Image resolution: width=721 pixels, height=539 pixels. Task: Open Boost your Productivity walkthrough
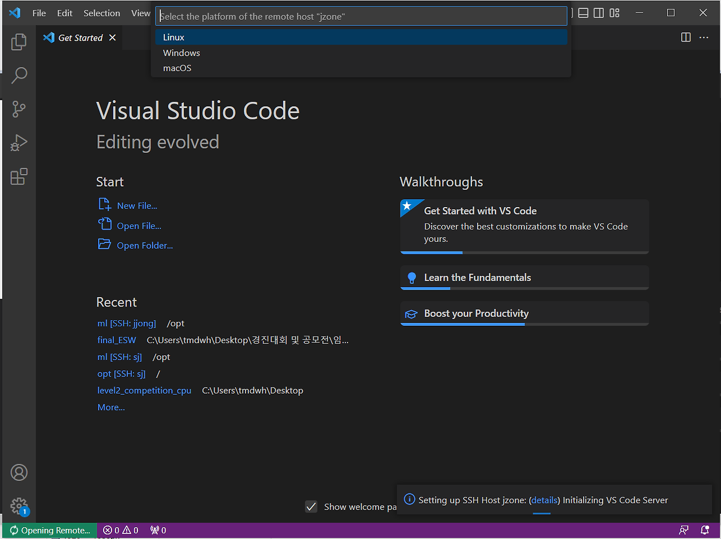coord(524,314)
